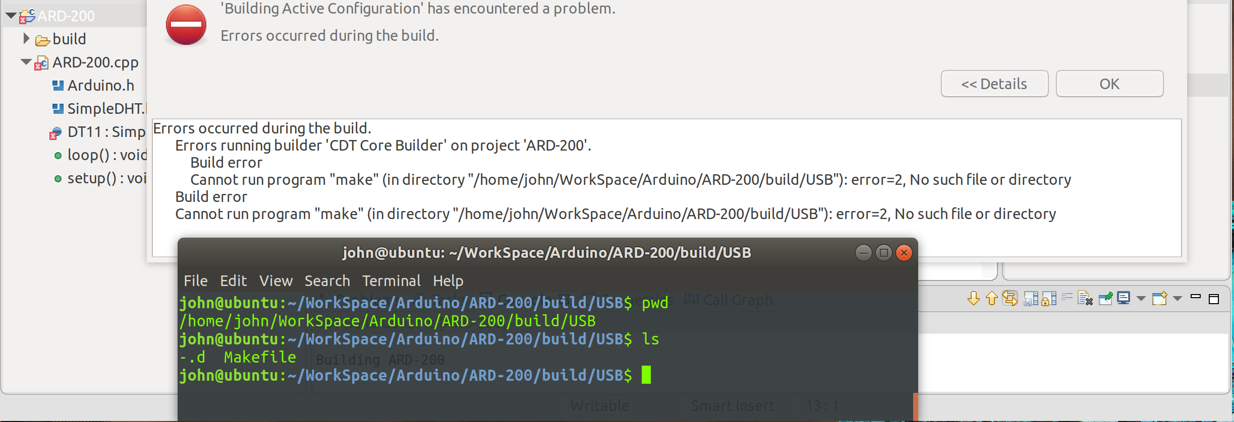Click the Display Selected Console monitor icon
This screenshot has width=1234, height=422.
pos(1123,299)
